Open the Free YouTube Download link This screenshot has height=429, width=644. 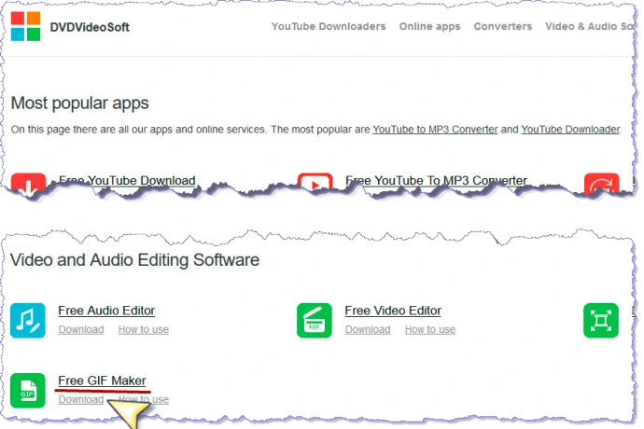[127, 181]
